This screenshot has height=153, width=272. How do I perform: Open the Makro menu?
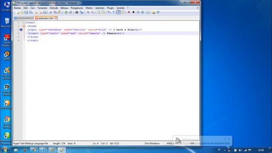click(89, 8)
